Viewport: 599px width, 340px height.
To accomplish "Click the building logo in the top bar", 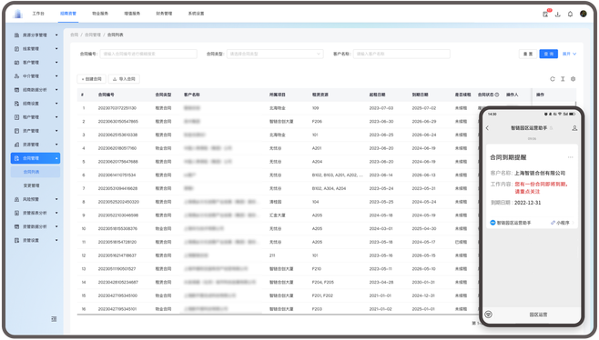I will [18, 14].
